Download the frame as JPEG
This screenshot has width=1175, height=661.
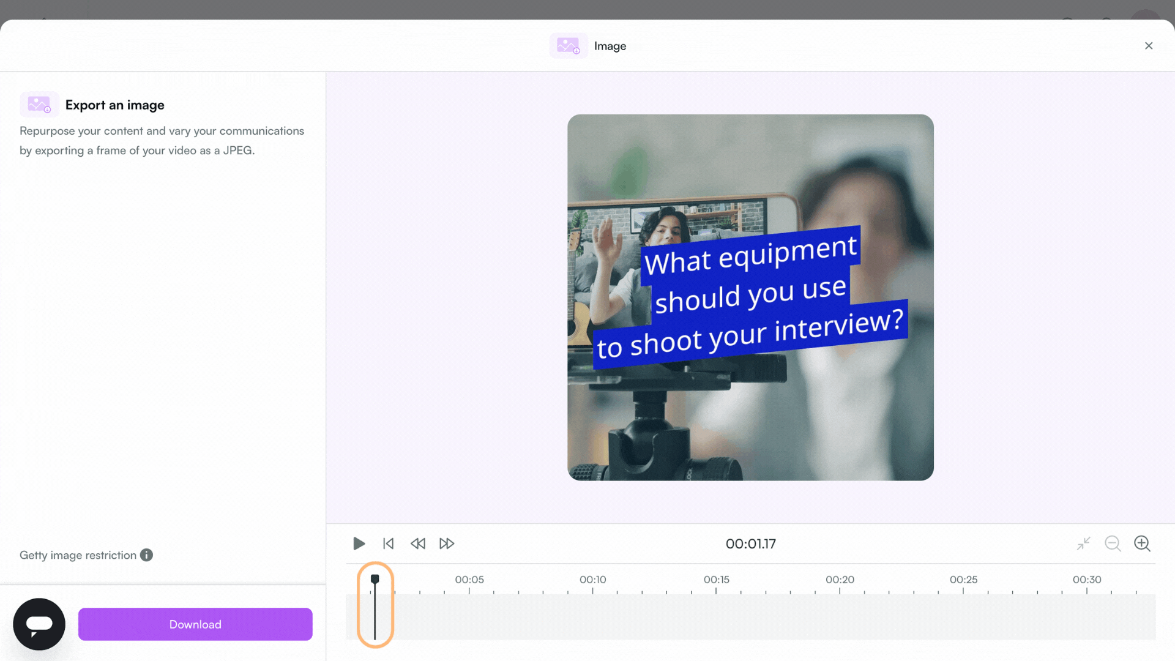coord(195,624)
